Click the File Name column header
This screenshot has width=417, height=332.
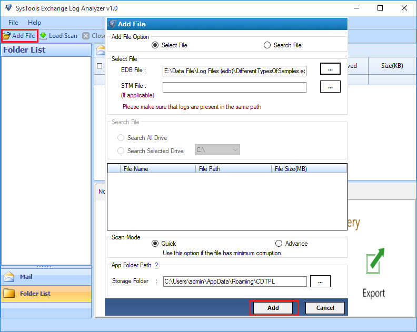[158, 169]
